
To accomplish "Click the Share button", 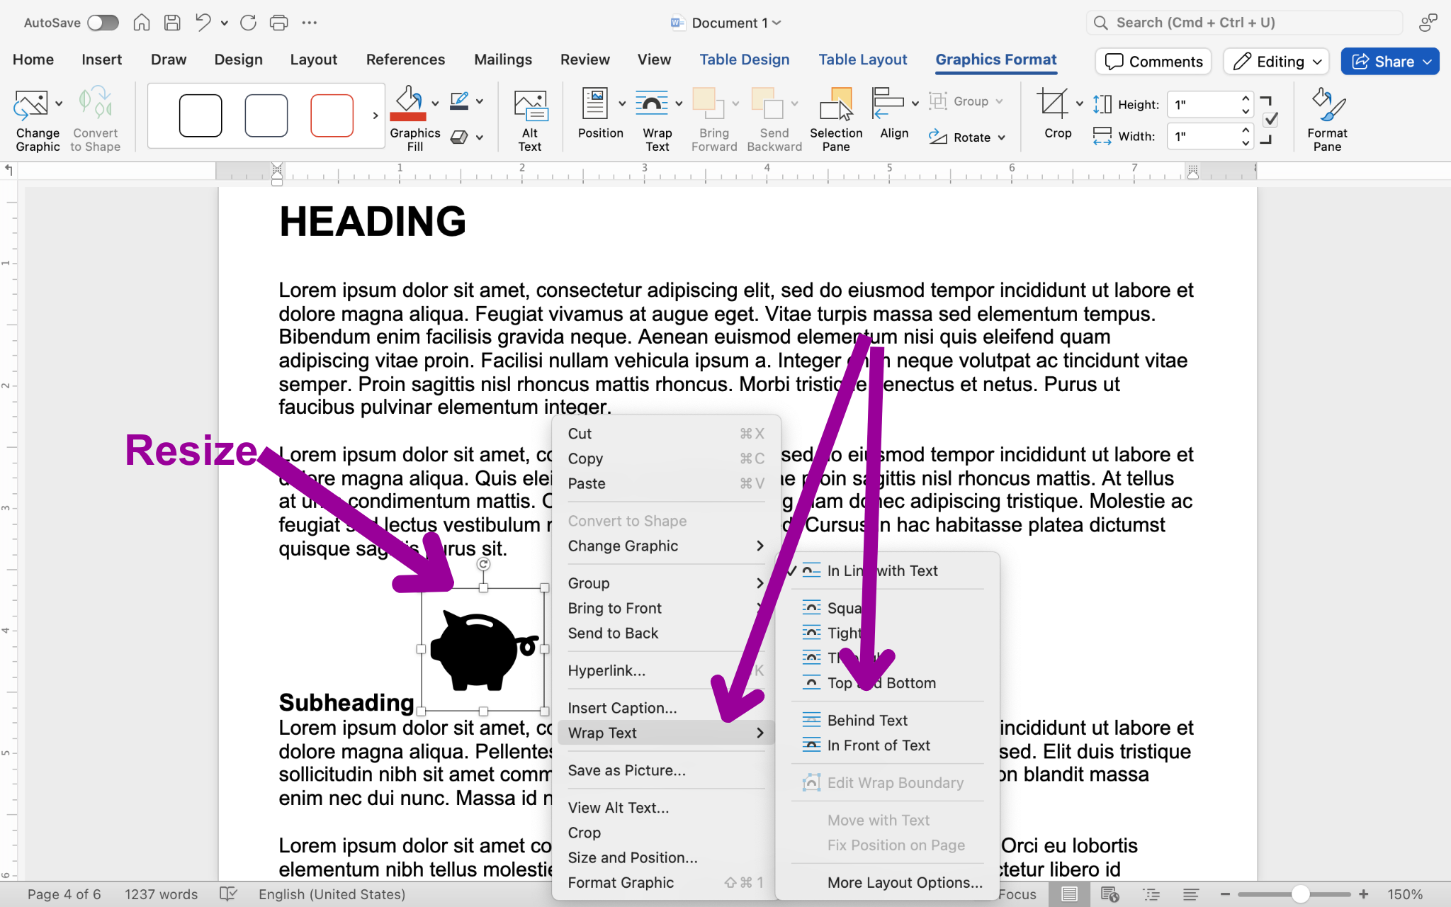I will click(1389, 62).
